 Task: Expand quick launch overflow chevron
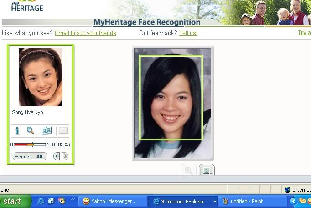[x=73, y=199]
